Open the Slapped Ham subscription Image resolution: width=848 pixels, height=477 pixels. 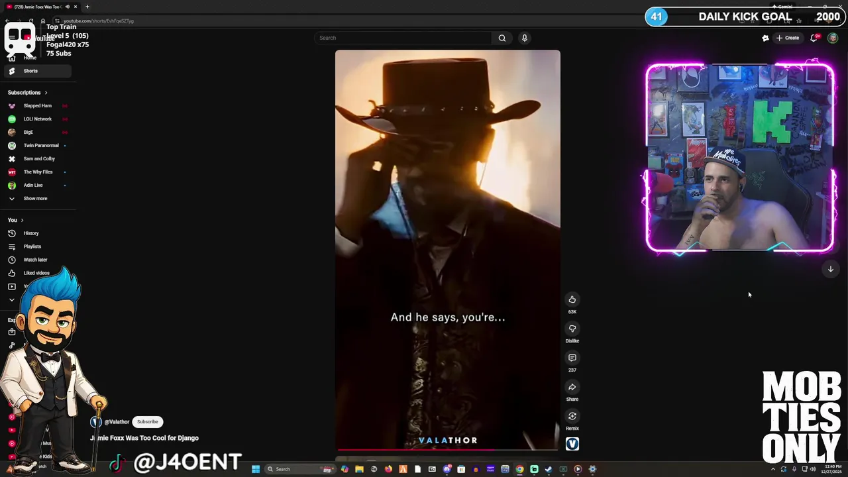(37, 106)
